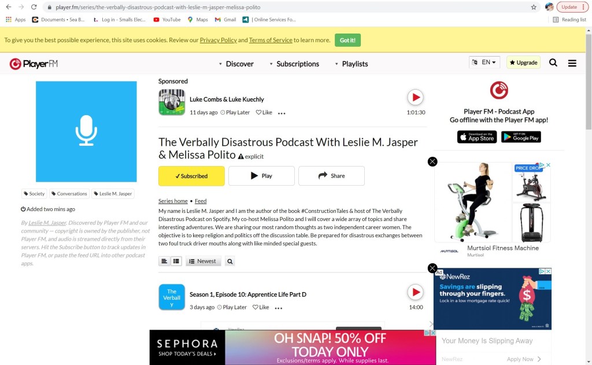
Task: Search within series using magnifier icon
Action: [230, 261]
